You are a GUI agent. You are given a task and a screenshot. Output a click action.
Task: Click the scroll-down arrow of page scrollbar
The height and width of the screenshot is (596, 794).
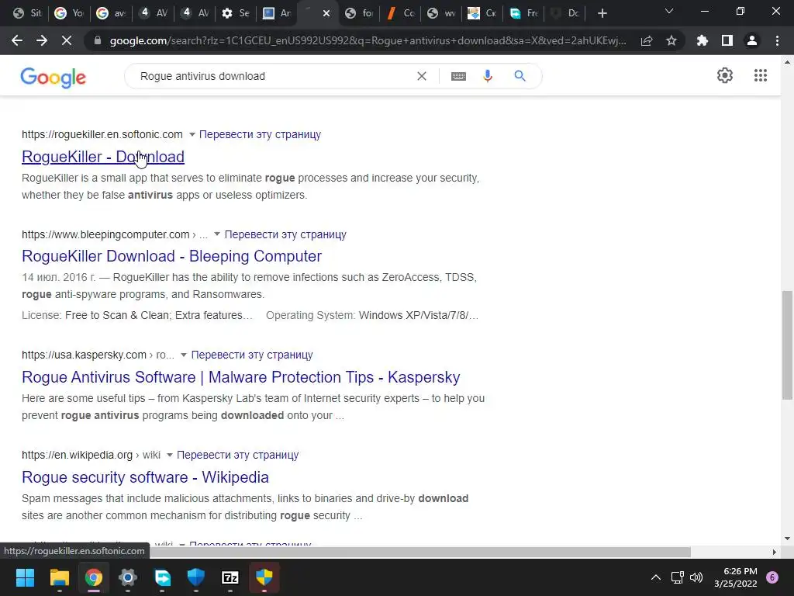click(787, 539)
